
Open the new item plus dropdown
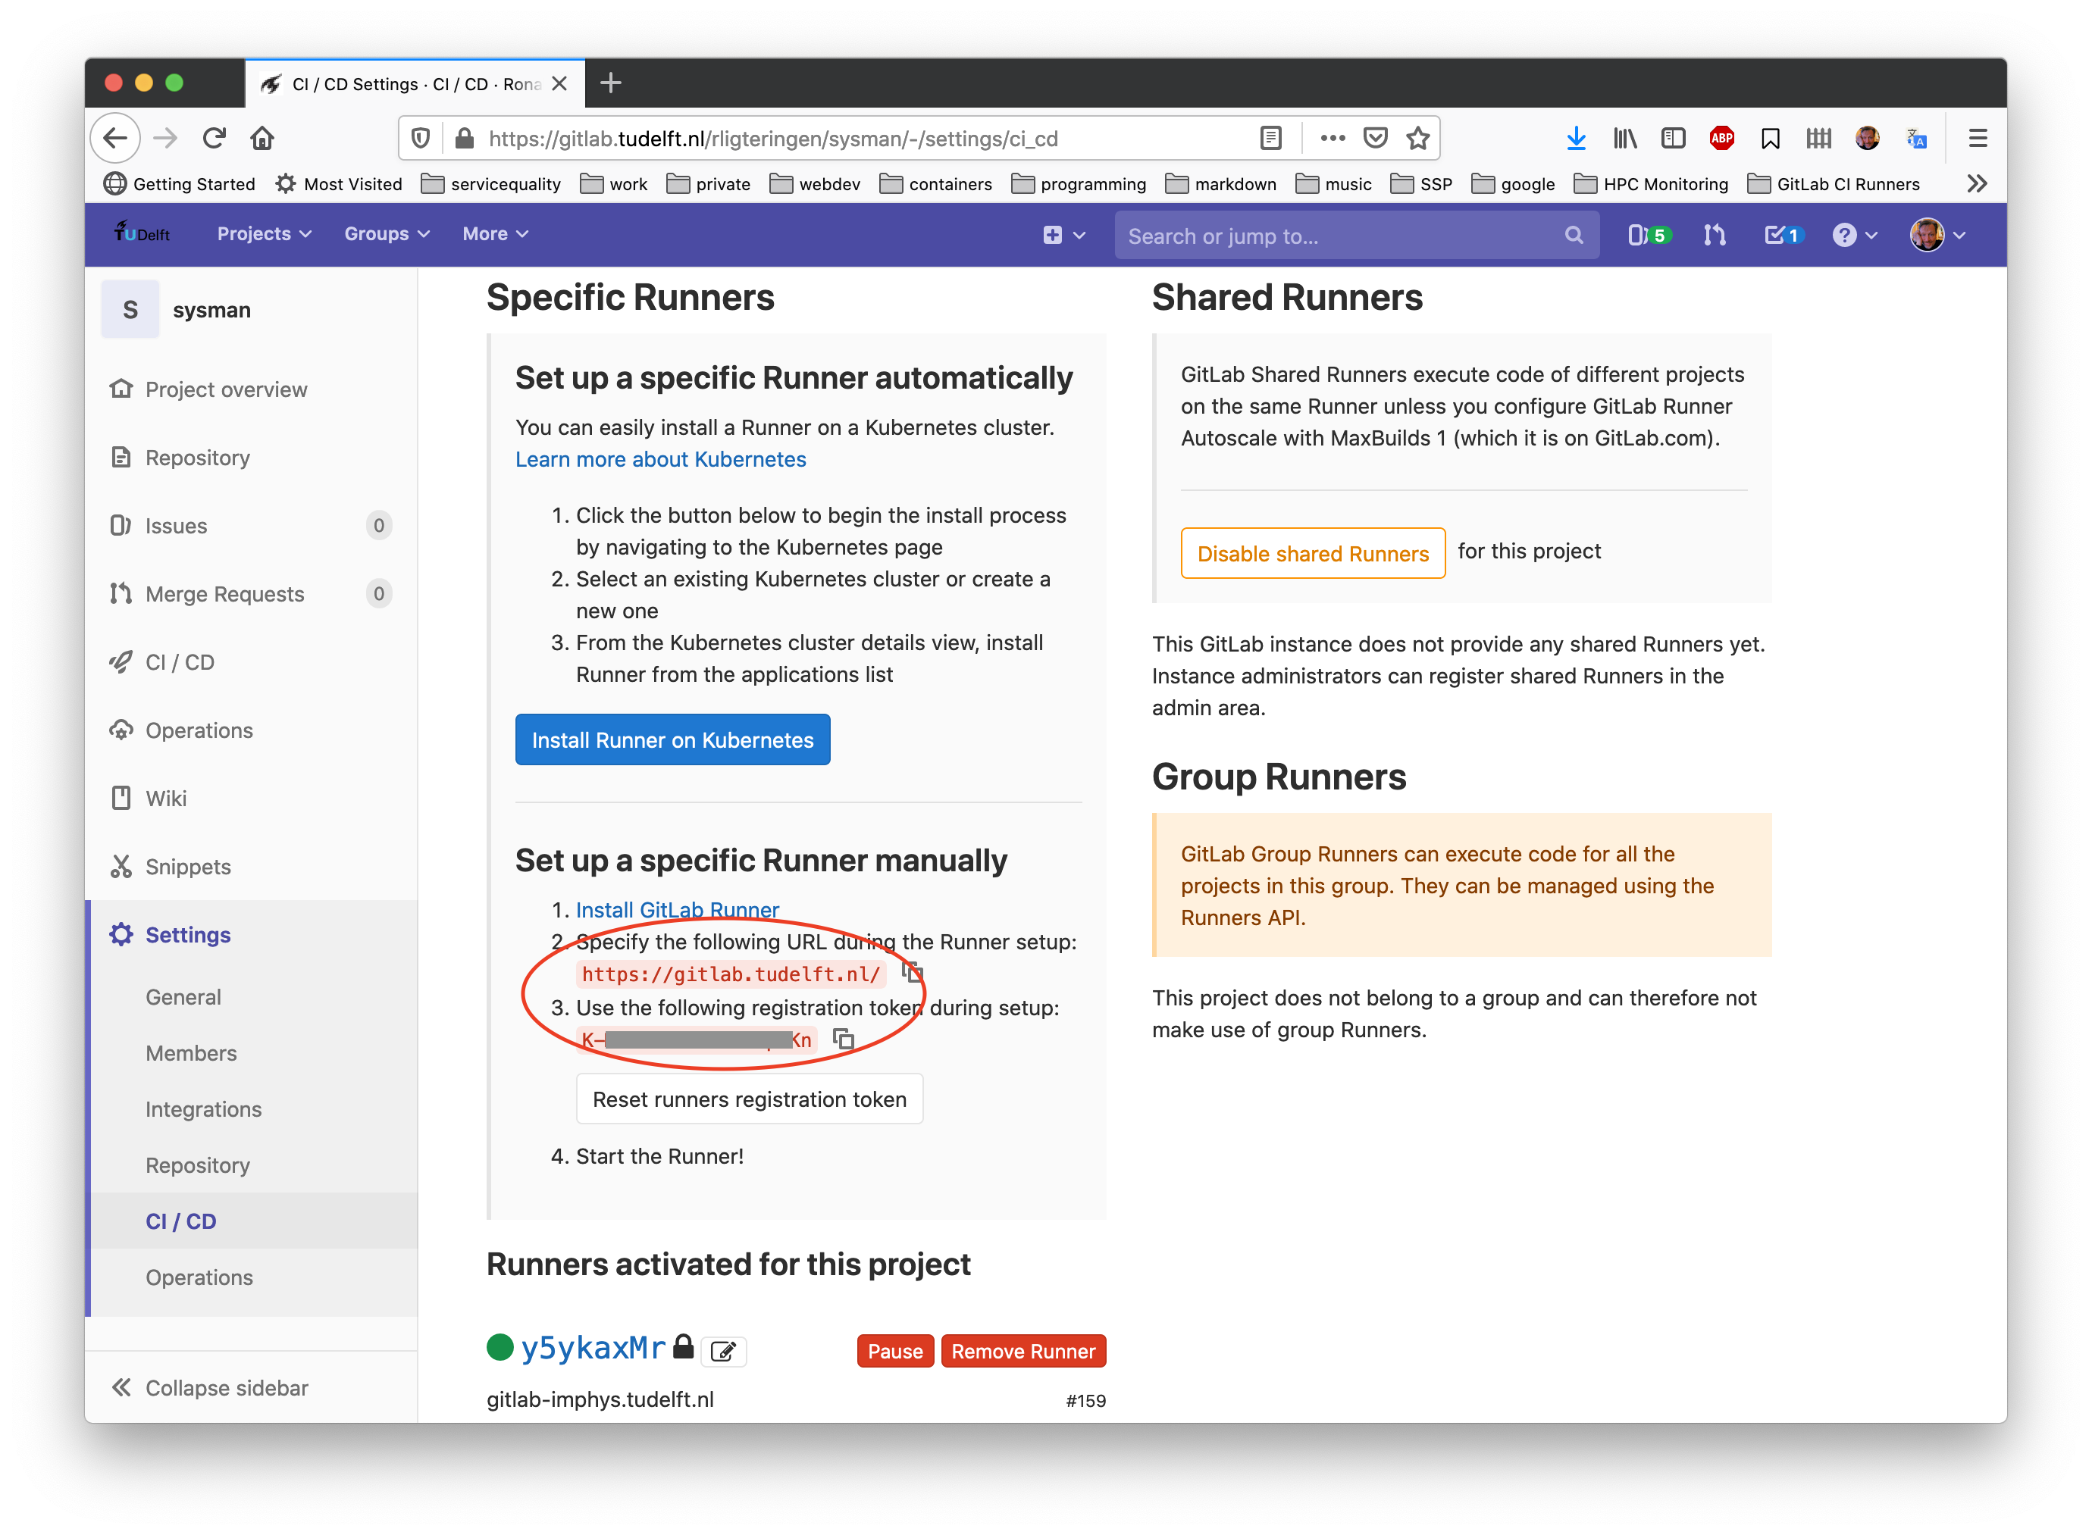pos(1063,235)
